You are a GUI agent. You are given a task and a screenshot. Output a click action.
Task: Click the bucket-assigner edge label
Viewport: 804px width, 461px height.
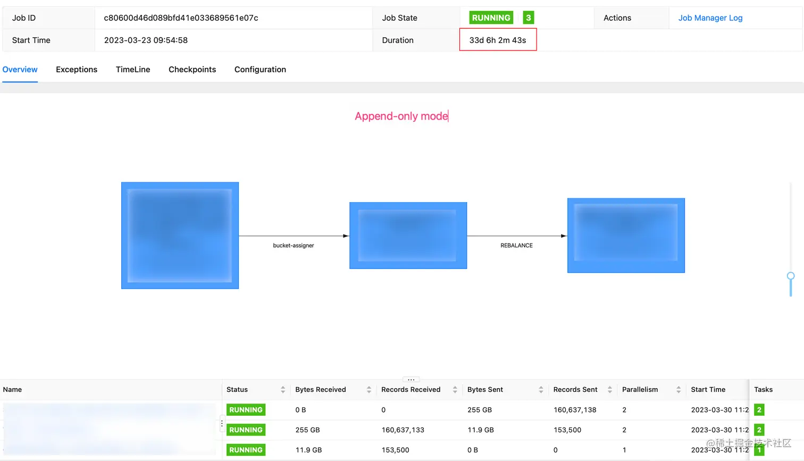click(294, 246)
